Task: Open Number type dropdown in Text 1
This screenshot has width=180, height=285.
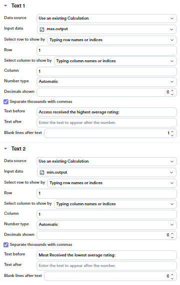Action: coord(106,82)
